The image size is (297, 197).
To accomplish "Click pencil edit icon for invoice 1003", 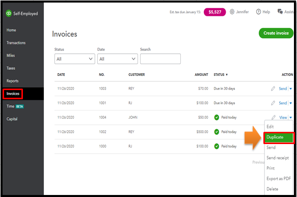I will (x=273, y=89).
